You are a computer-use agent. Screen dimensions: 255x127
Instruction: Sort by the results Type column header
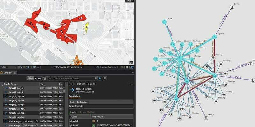49,84
